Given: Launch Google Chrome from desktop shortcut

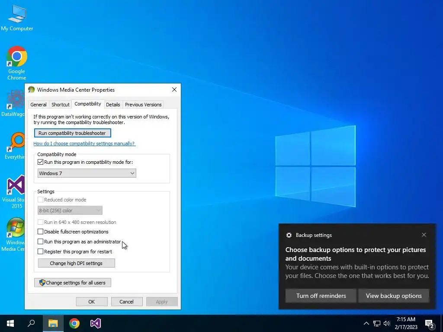Looking at the screenshot, I should click(17, 63).
